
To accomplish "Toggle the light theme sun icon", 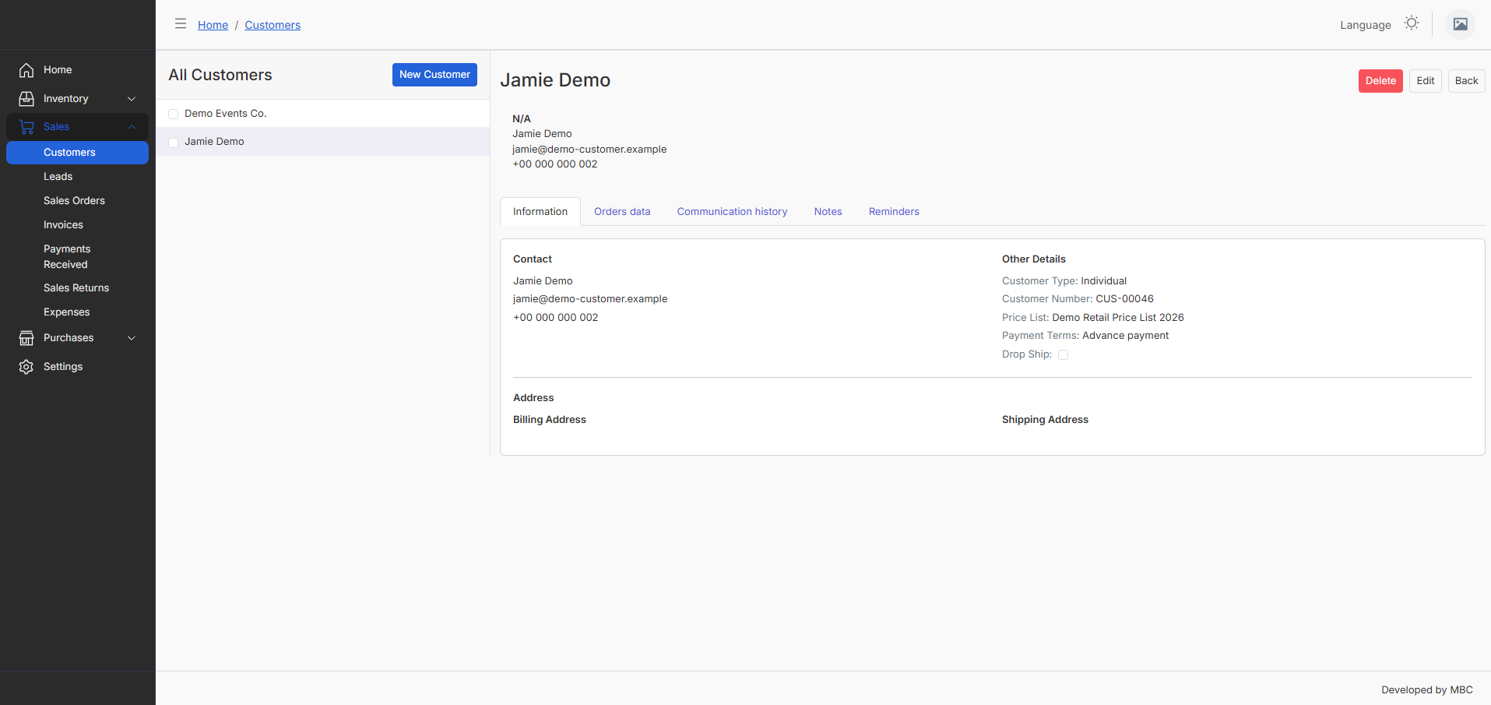I will 1412,23.
